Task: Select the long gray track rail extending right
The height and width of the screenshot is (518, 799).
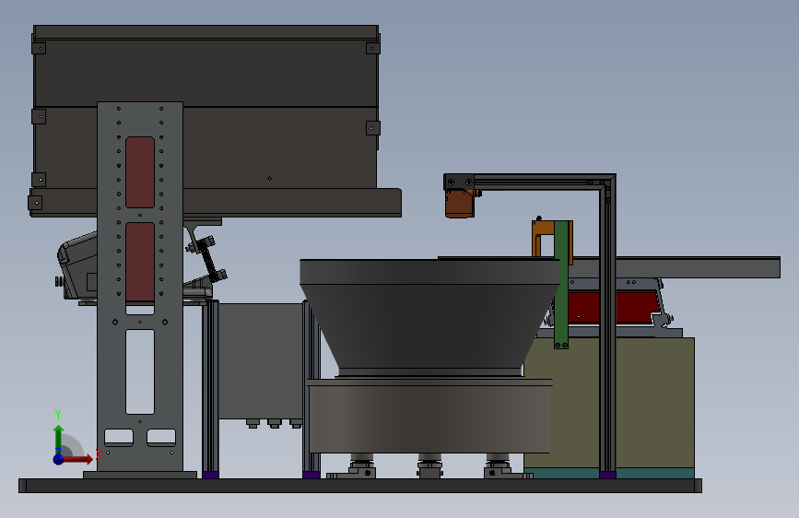Action: click(x=699, y=267)
